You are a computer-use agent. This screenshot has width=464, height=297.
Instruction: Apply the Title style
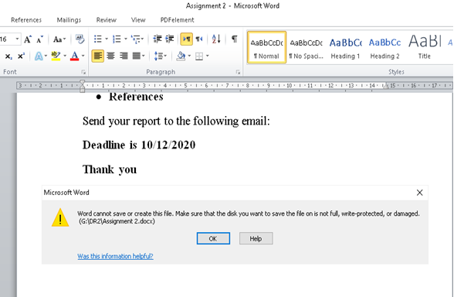425,47
